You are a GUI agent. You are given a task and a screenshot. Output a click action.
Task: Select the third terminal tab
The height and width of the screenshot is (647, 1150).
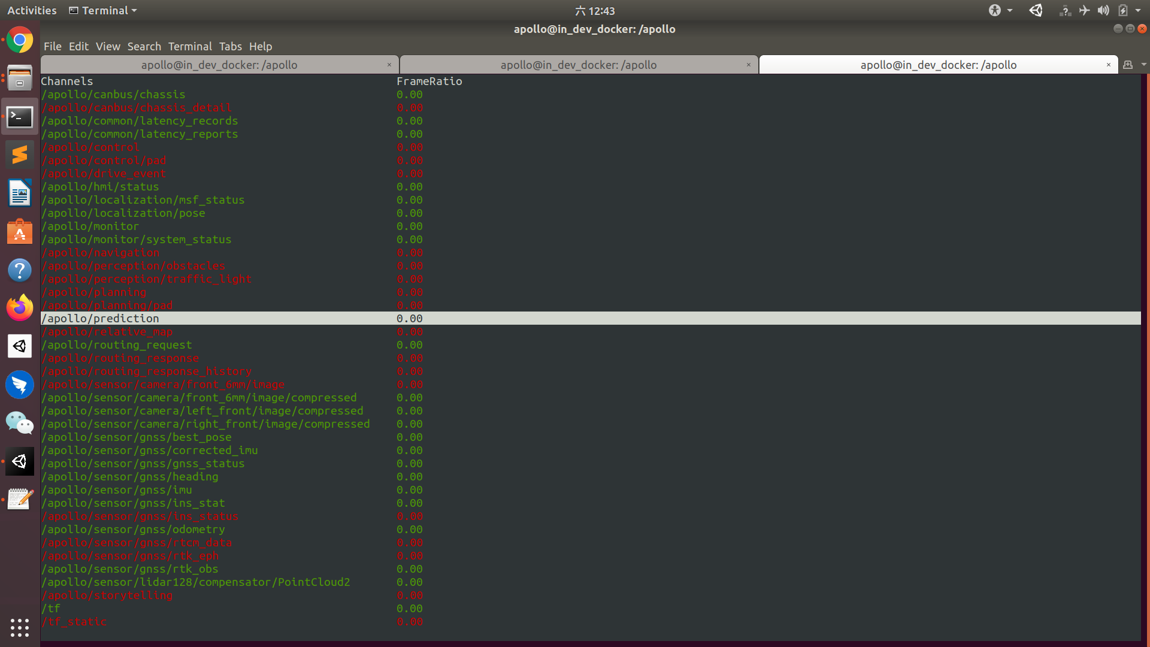939,65
